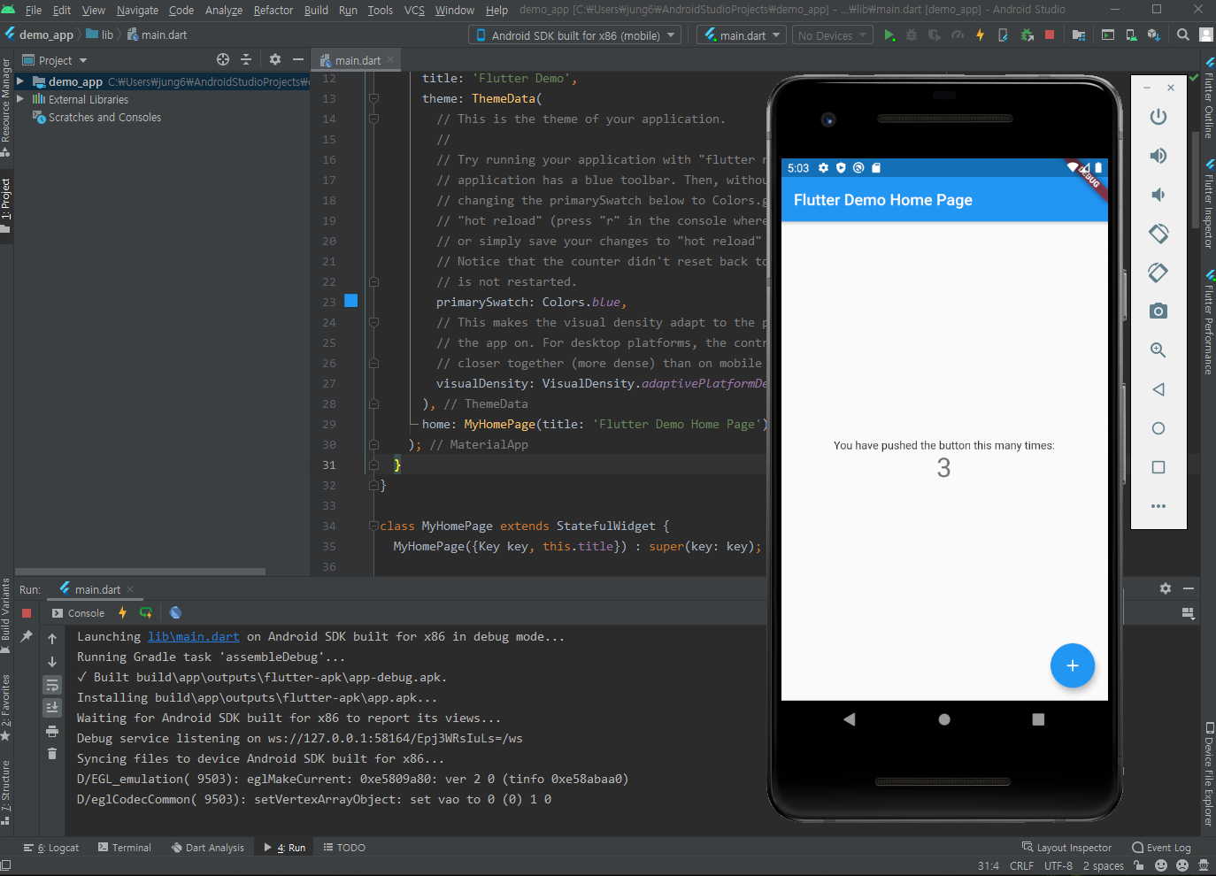Tap the plus floating action button in the app

click(1073, 665)
